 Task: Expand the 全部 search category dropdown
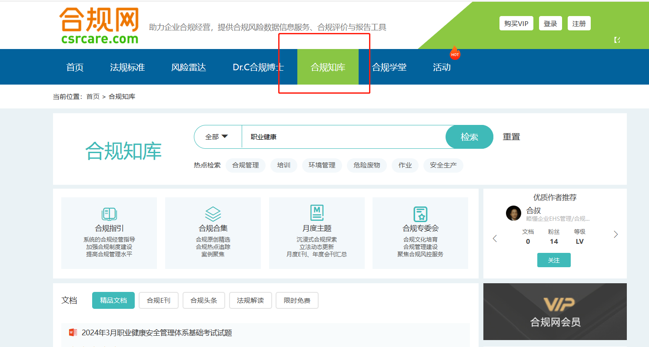(x=217, y=137)
